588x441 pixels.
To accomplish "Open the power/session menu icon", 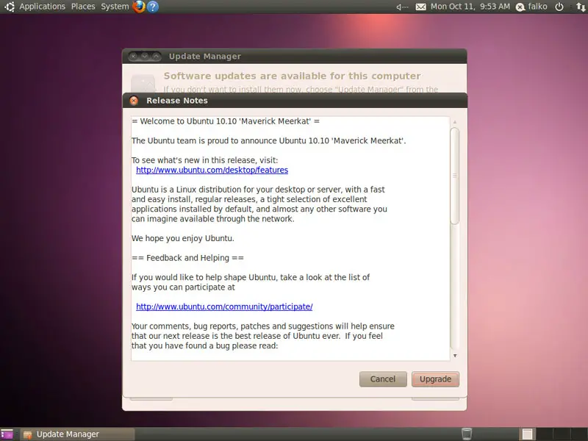I will (x=559, y=7).
